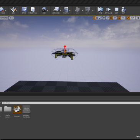The height and width of the screenshot is (140, 140).
Task: Select the translate gizmo mode in viewport
Action: (x=94, y=18)
